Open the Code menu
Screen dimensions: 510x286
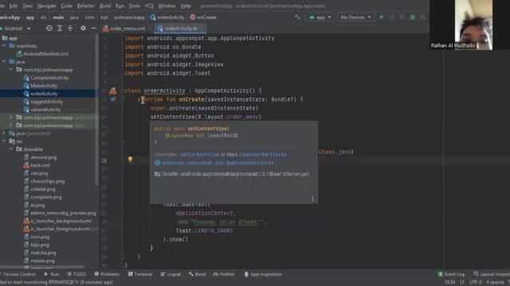click(x=66, y=6)
